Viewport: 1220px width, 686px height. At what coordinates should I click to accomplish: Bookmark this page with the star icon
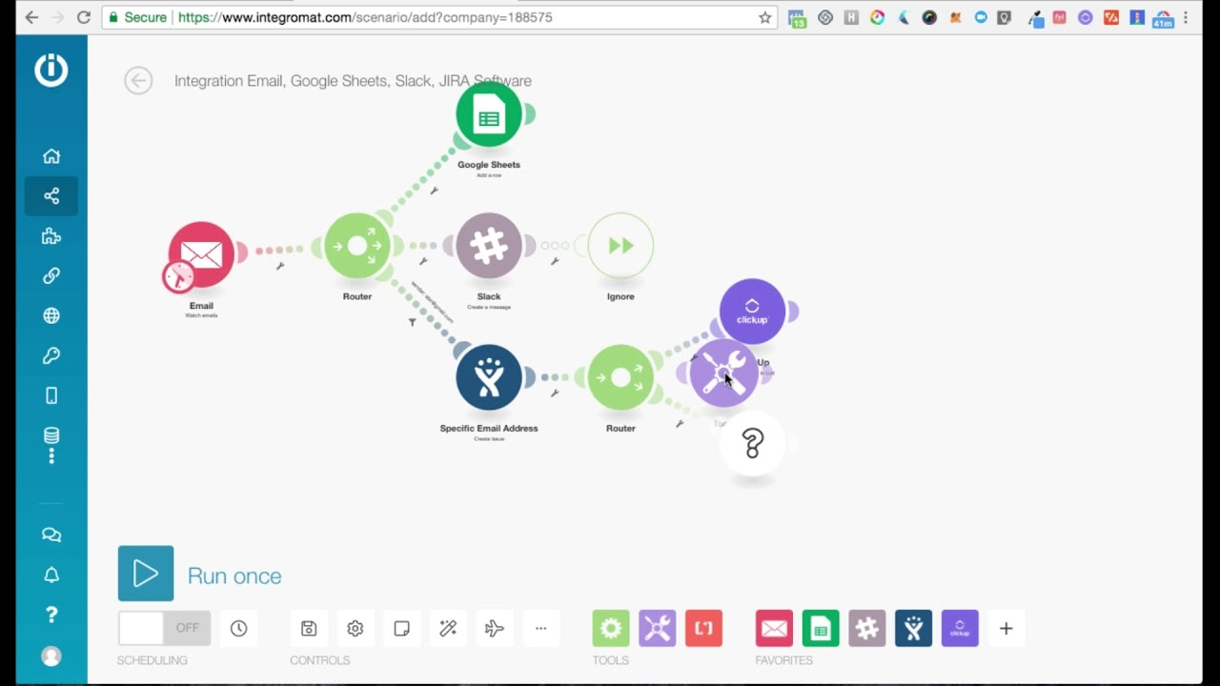[764, 17]
